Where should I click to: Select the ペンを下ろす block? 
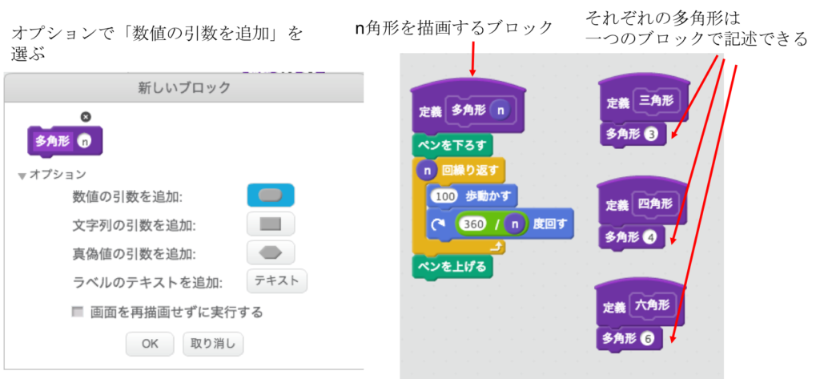point(453,145)
